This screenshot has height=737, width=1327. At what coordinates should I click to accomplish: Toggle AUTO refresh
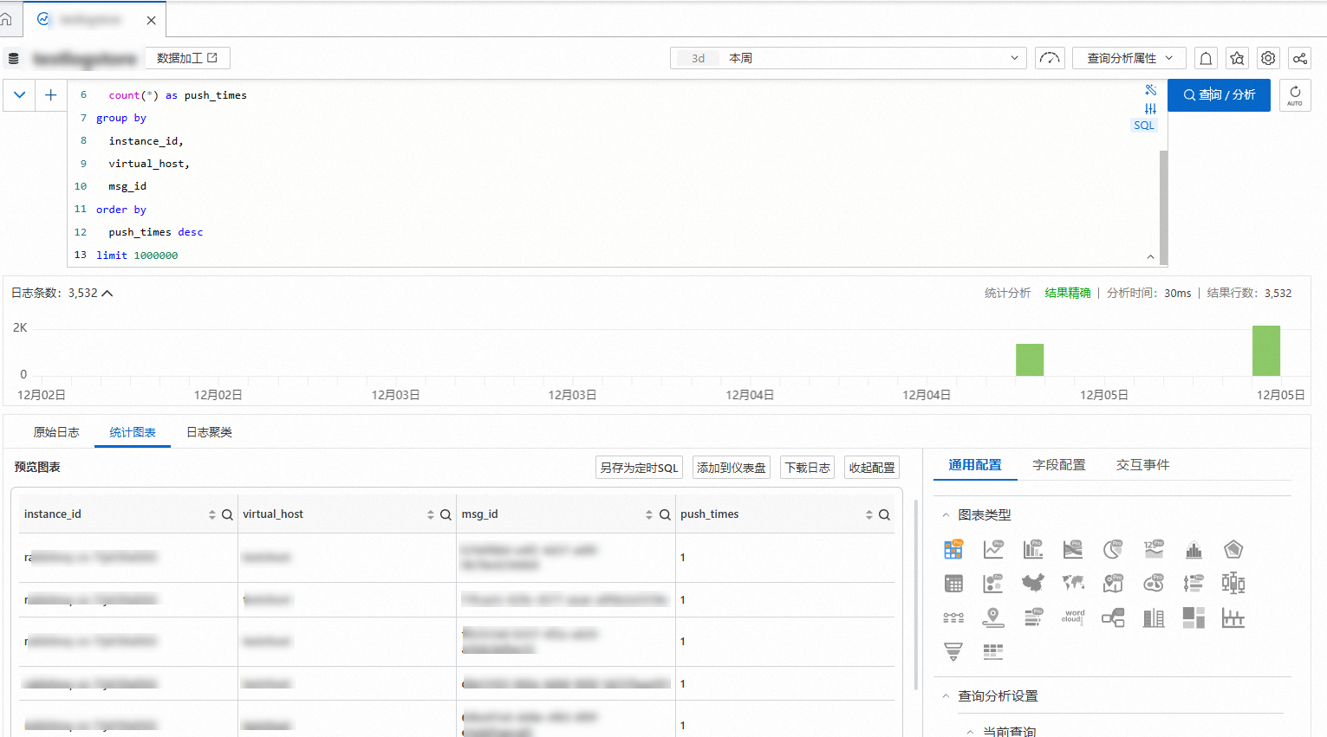click(1295, 95)
